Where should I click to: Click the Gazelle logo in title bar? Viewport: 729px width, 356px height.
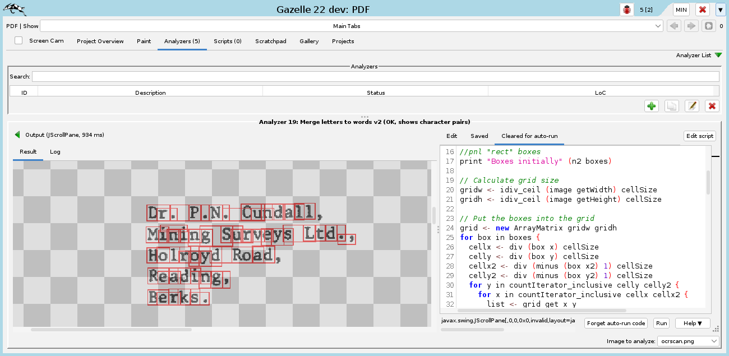(x=16, y=8)
